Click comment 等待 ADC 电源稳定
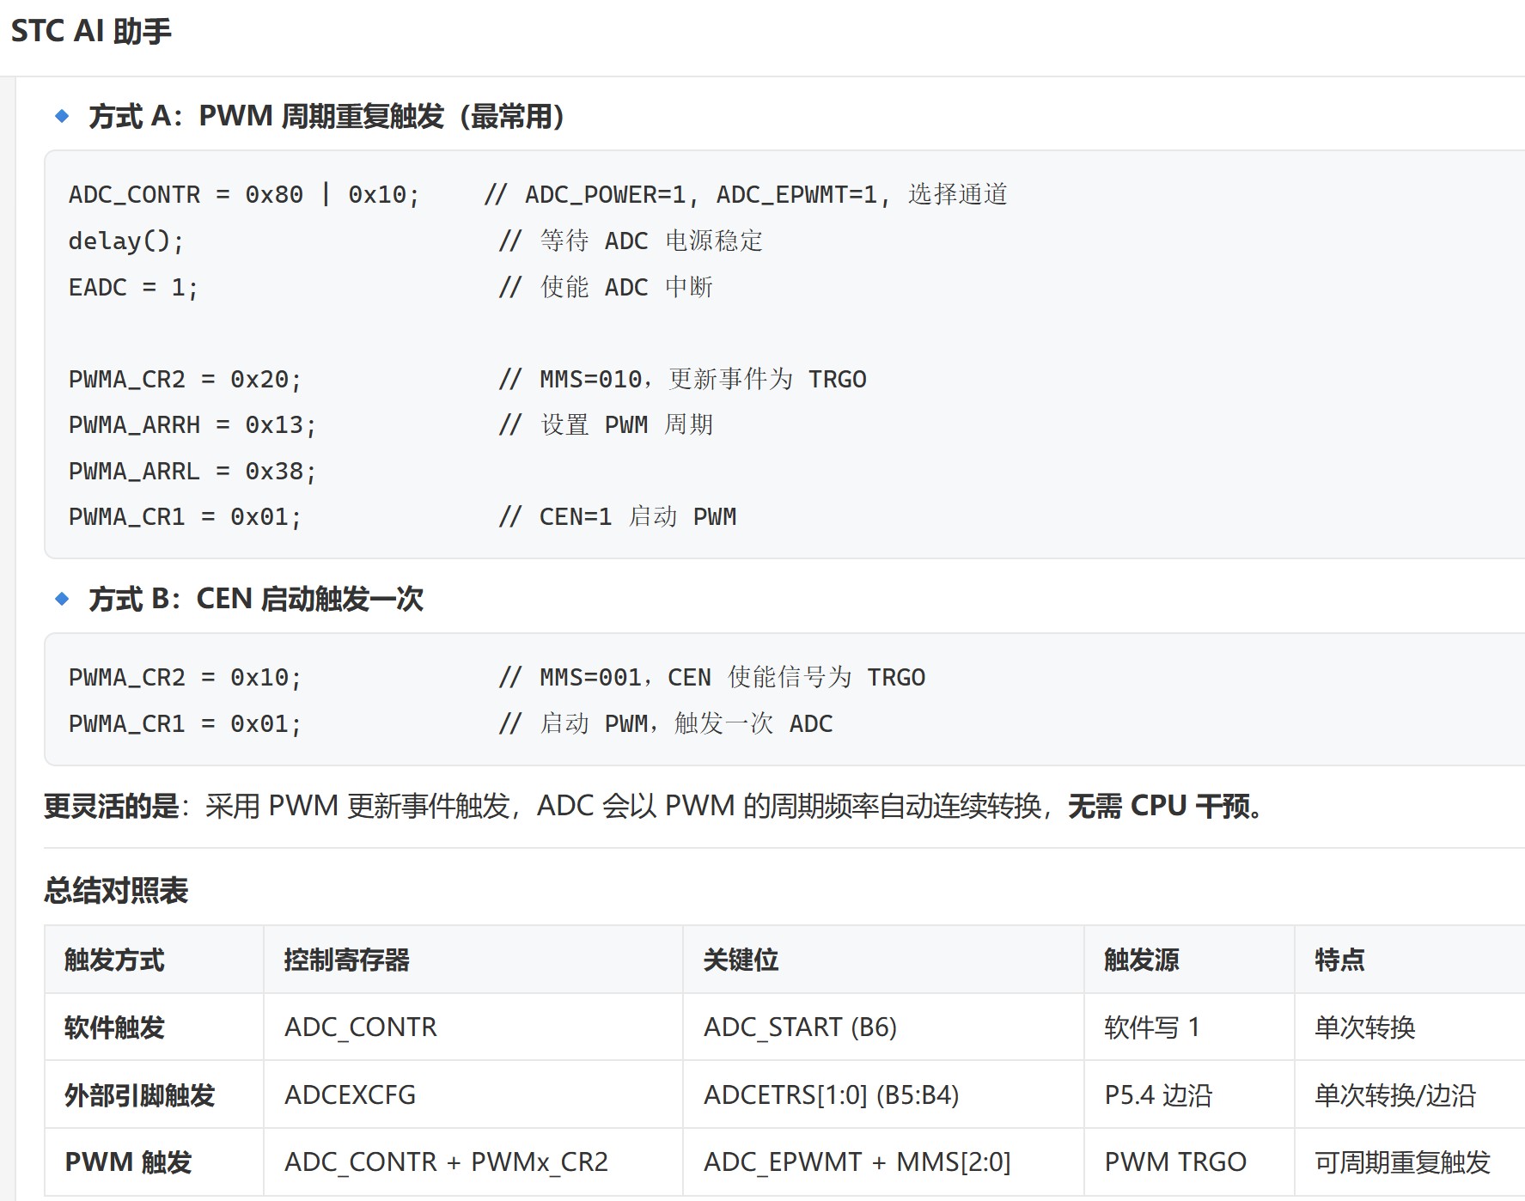 (x=631, y=241)
